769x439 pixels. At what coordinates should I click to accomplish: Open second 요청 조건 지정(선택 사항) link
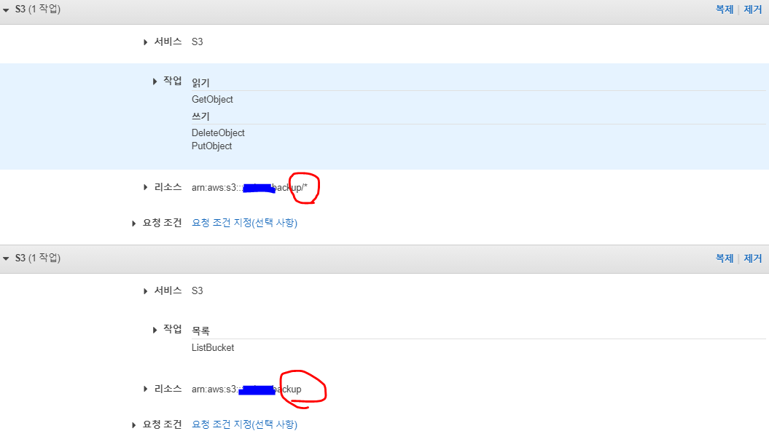pyautogui.click(x=244, y=424)
